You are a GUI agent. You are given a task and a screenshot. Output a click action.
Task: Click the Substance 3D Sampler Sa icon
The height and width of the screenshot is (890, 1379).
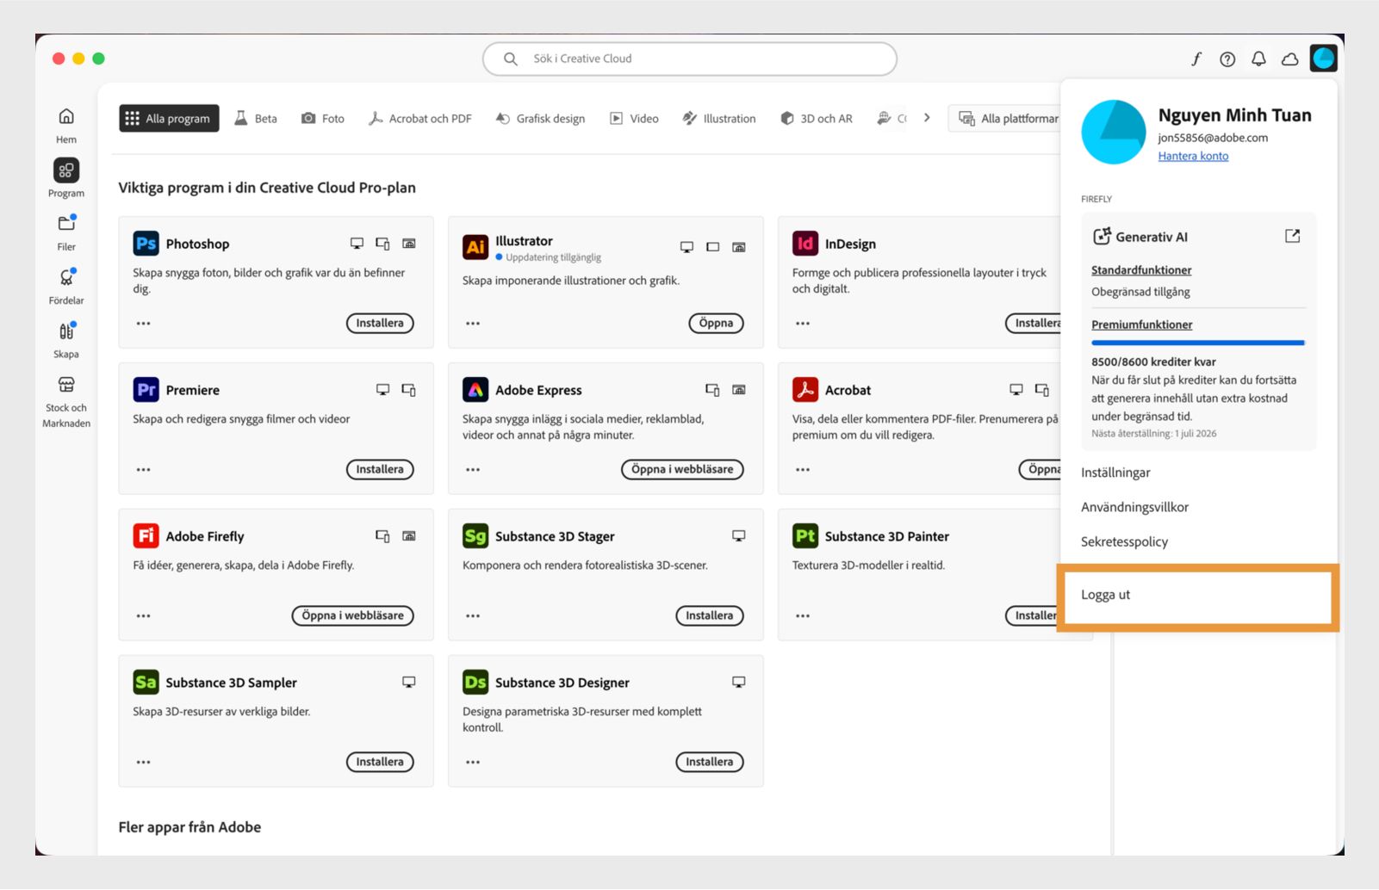(x=146, y=683)
